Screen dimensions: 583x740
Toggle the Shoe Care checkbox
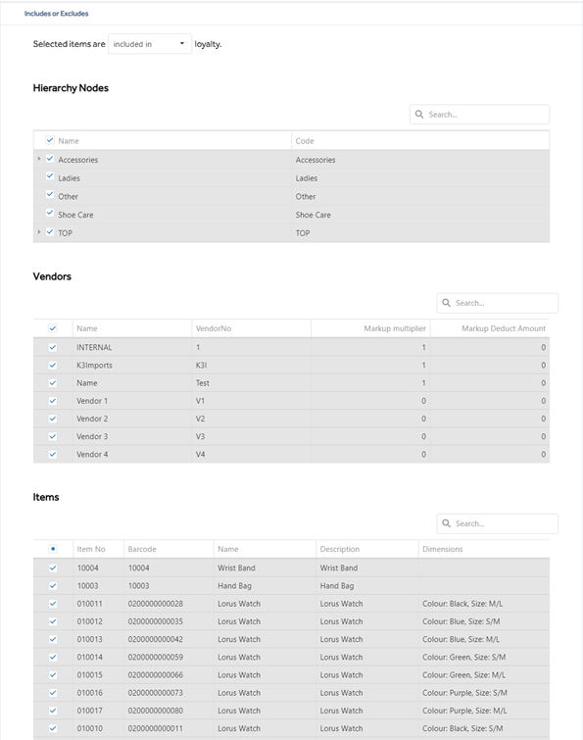click(50, 213)
